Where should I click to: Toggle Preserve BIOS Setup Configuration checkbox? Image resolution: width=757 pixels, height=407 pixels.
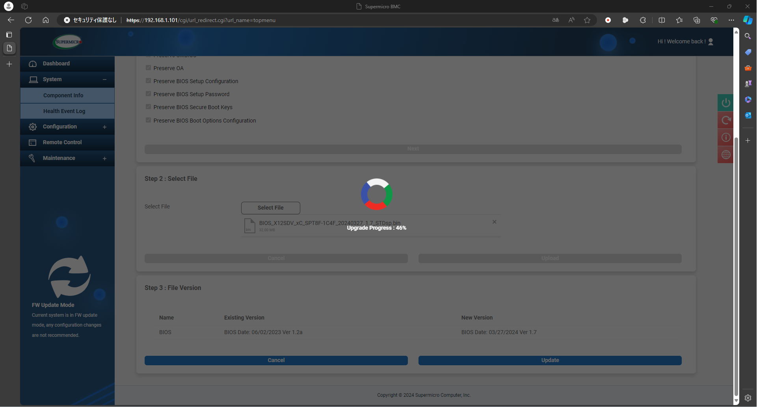(x=149, y=81)
